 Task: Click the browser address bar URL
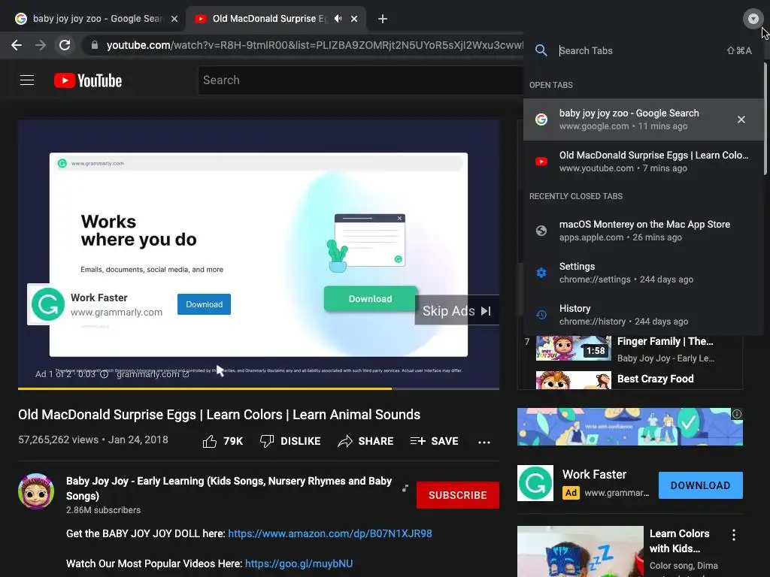314,45
